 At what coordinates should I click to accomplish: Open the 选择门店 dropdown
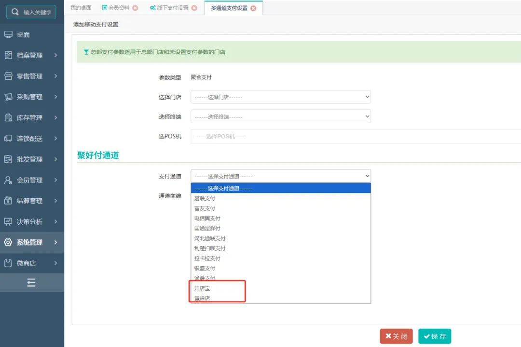coord(280,97)
